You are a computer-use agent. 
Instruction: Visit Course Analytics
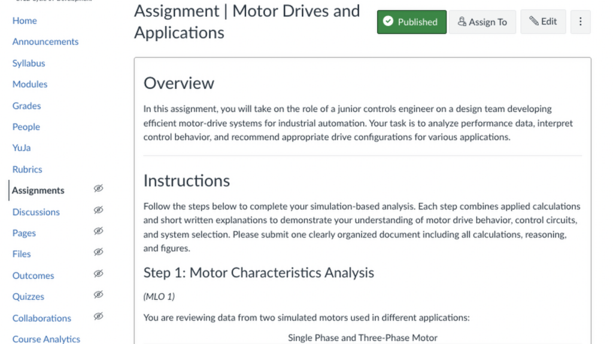46,339
